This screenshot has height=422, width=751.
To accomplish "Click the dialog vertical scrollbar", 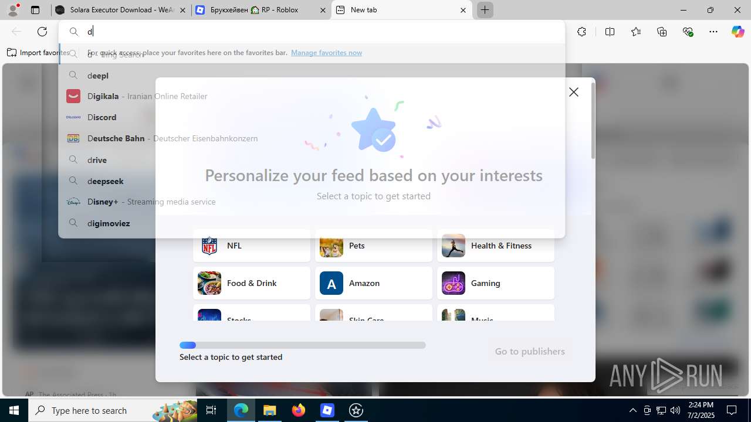I will 593,121.
